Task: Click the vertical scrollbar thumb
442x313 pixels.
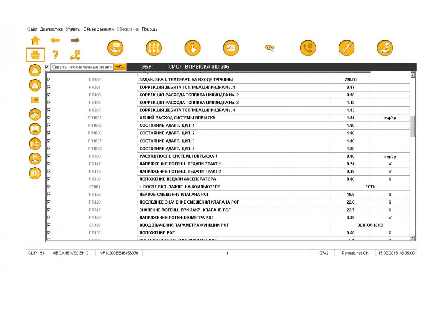Action: 413,126
